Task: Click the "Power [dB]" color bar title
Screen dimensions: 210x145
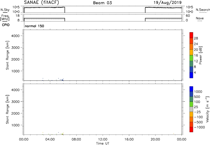Action: pos(201,55)
